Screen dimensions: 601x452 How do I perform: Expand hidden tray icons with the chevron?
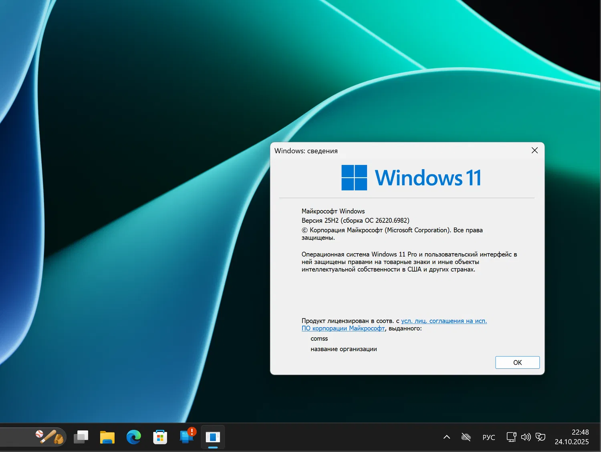(447, 437)
